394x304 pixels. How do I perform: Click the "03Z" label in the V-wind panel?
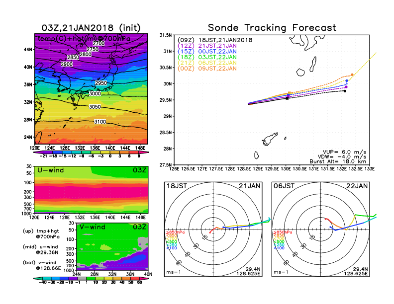point(139,227)
